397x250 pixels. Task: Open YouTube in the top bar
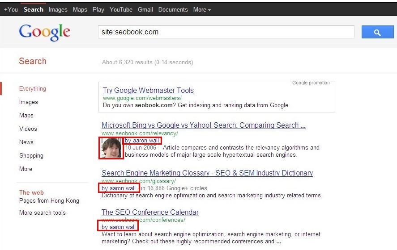click(121, 9)
